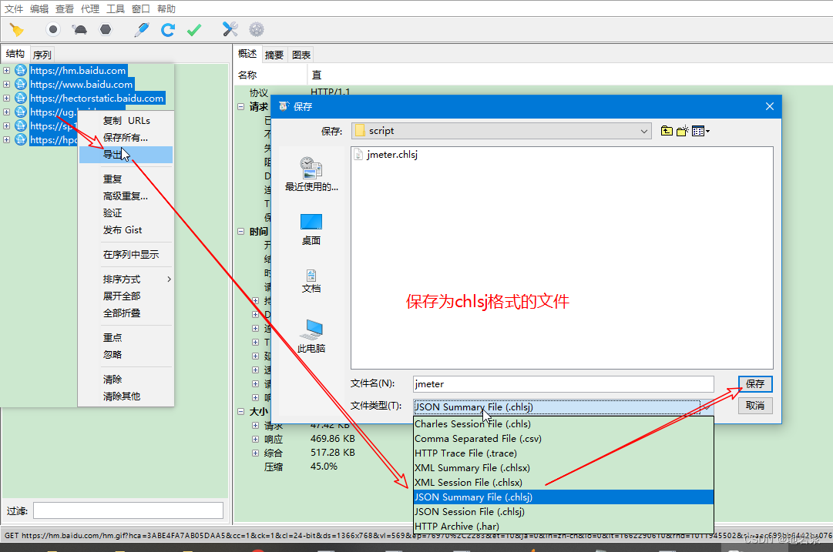This screenshot has width=833, height=552.
Task: Open the tools wrench icon
Action: 229,29
